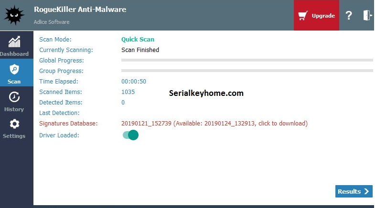The image size is (376, 208).
Task: Click the Scan Finished status text
Action: tap(140, 50)
